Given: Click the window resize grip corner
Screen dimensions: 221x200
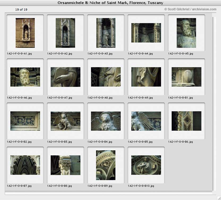Looking at the screenshot, I should click(219, 198).
